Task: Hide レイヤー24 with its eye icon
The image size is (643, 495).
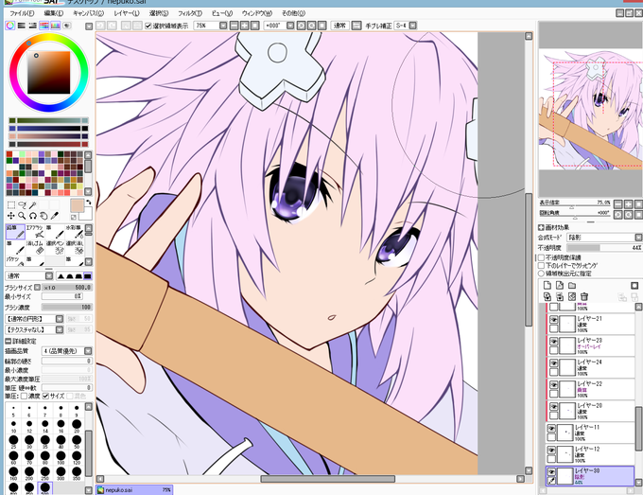Action: tap(553, 362)
